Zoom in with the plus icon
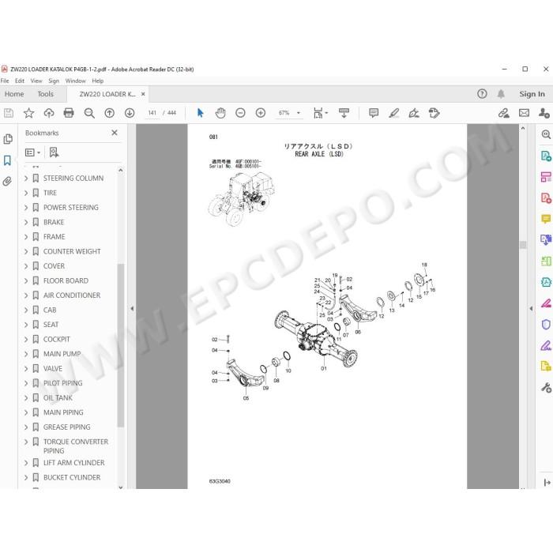The width and height of the screenshot is (553, 553). pos(260,113)
